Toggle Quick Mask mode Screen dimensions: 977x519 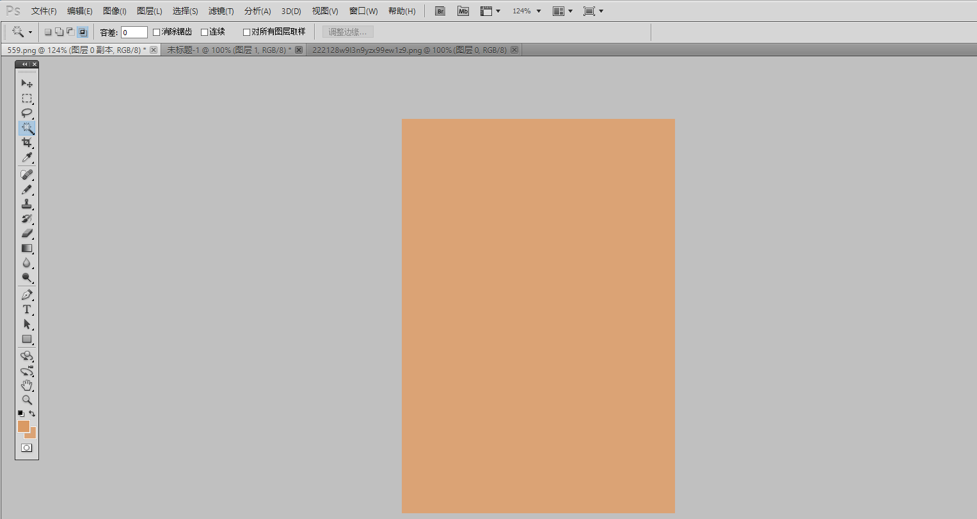[x=27, y=448]
